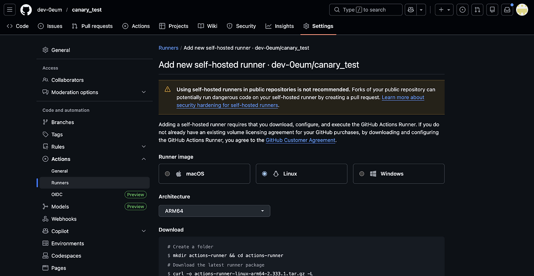Select Runners in the sidebar

[95, 183]
